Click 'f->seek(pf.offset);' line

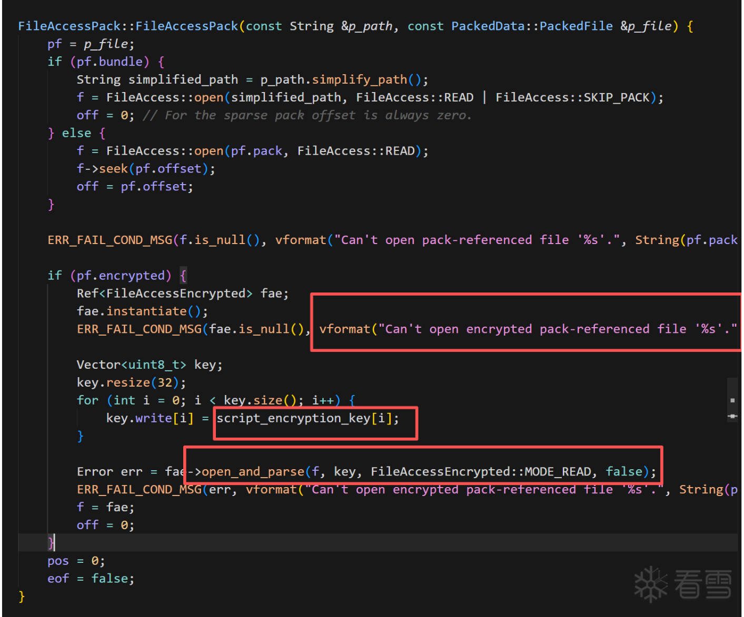pos(146,169)
